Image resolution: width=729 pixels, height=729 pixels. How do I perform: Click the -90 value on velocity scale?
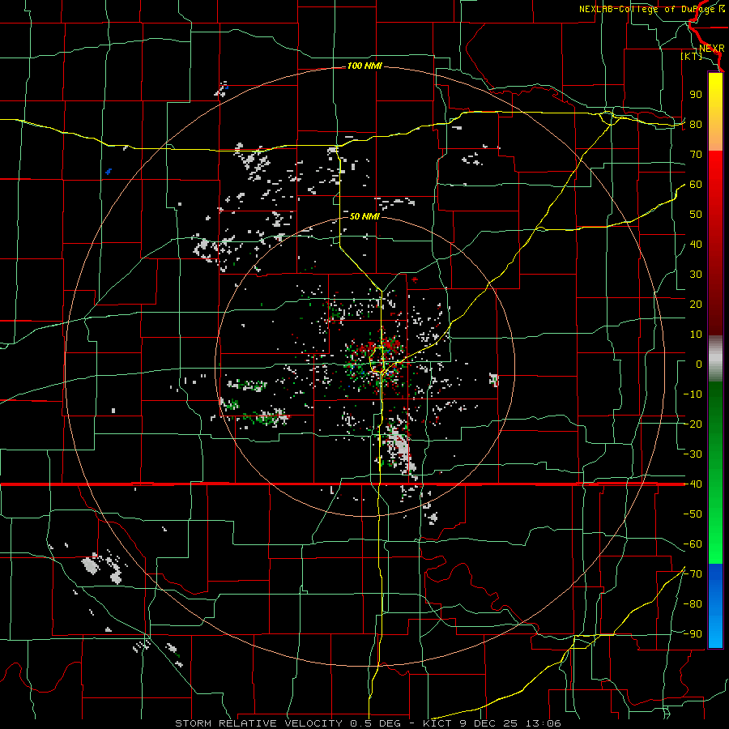[693, 634]
